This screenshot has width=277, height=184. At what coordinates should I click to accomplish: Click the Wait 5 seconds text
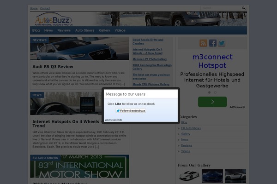tap(113, 120)
